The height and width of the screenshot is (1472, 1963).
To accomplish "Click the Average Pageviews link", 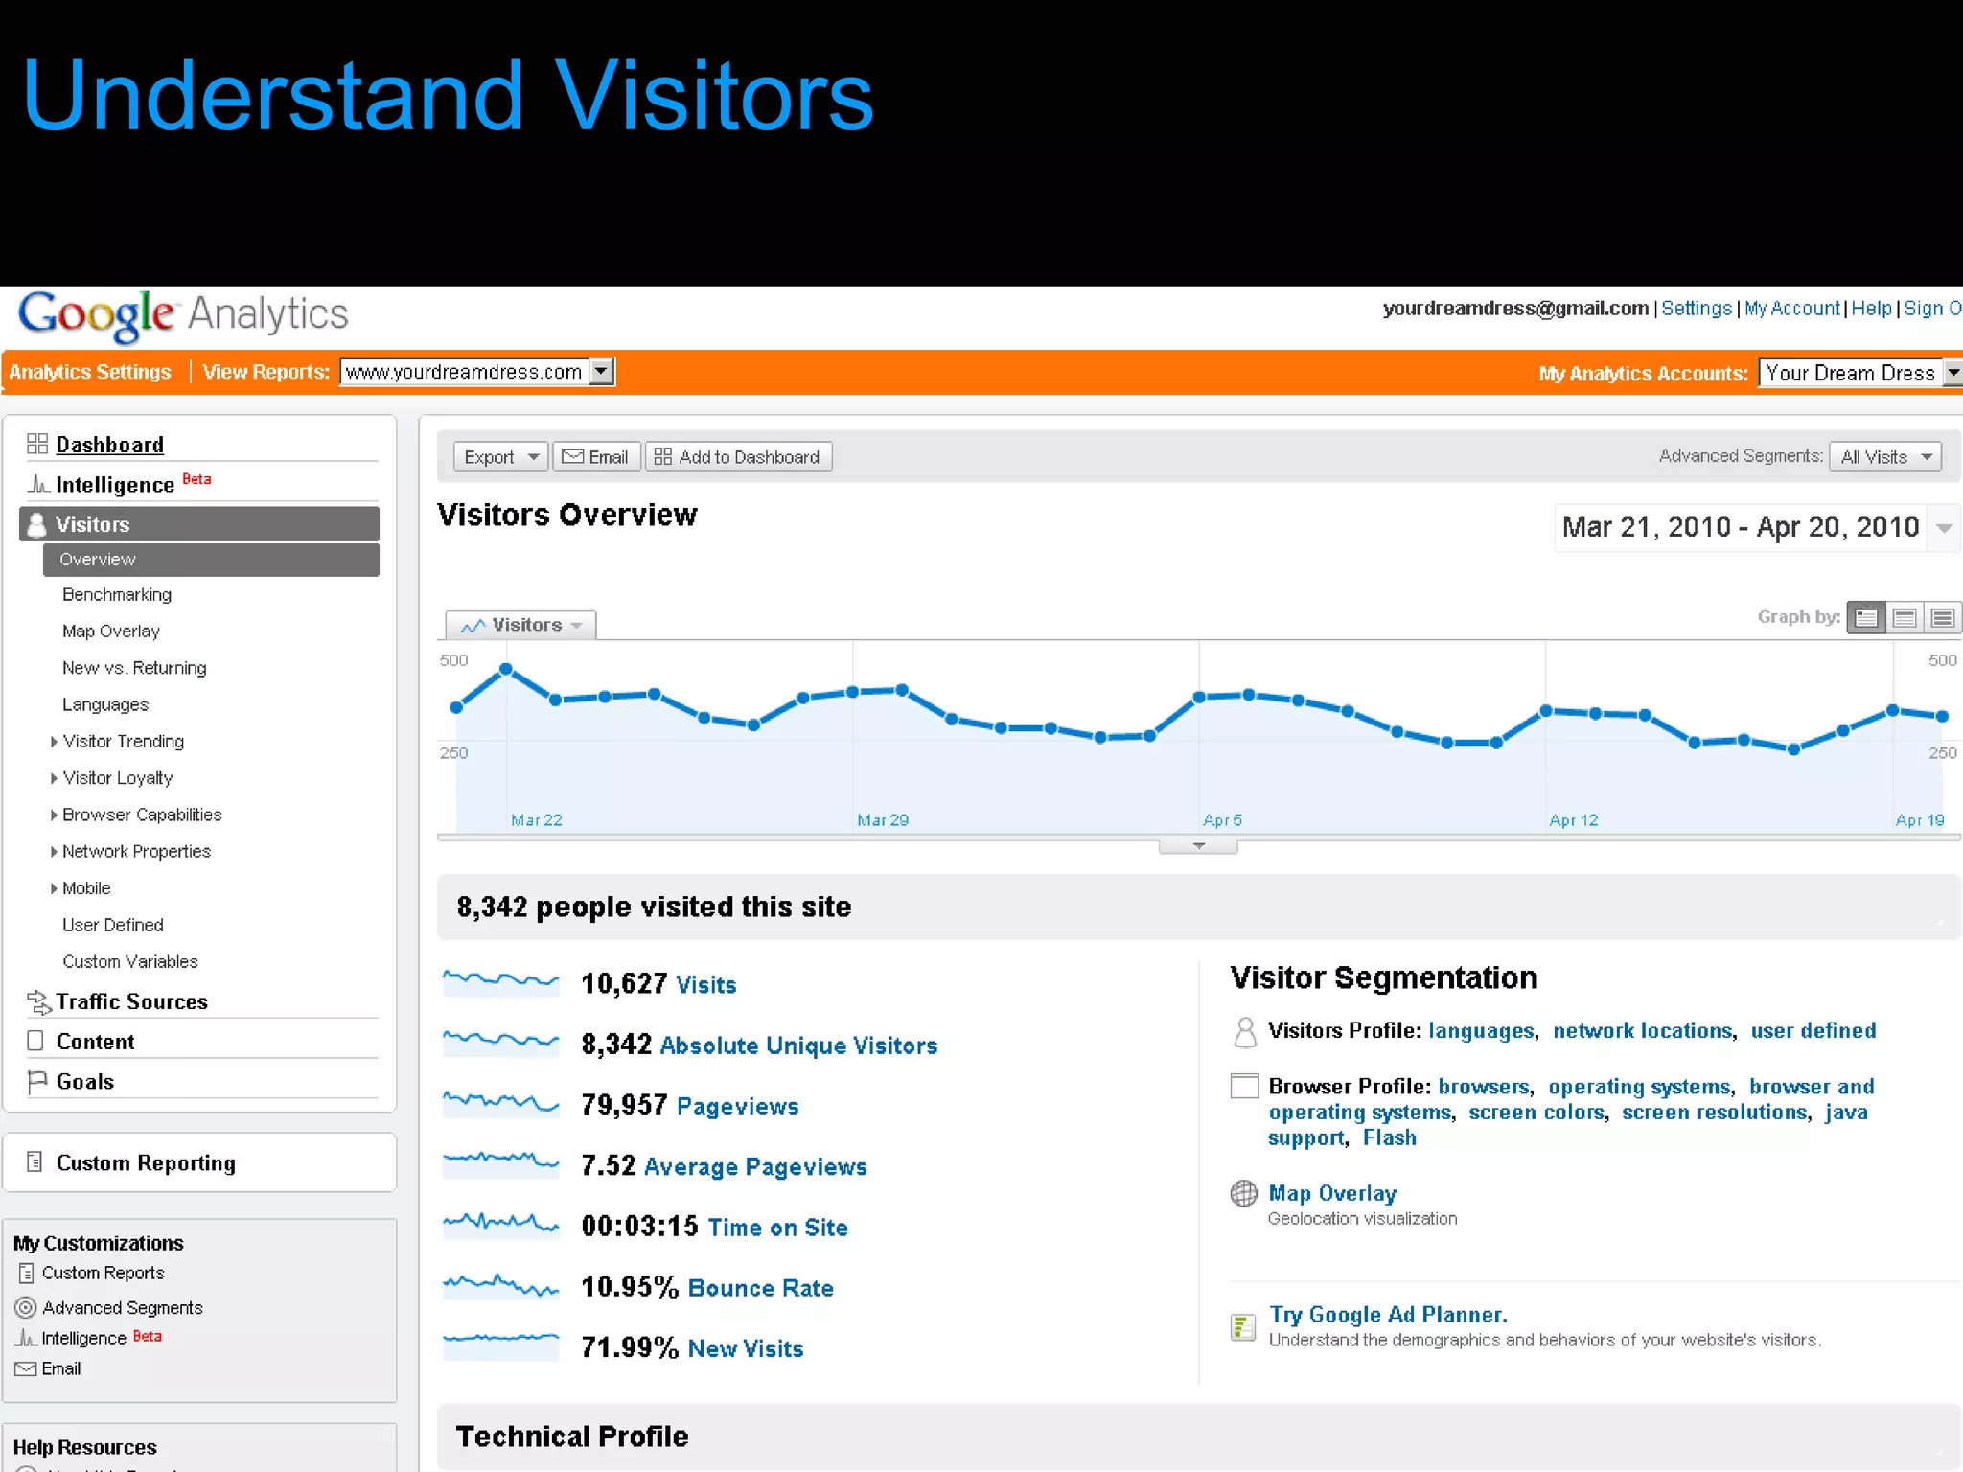I will tap(755, 1167).
